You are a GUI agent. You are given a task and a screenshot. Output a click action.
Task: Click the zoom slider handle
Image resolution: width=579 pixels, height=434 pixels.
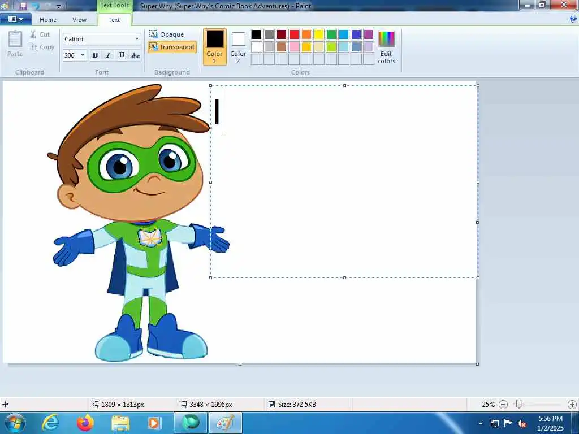click(x=519, y=405)
